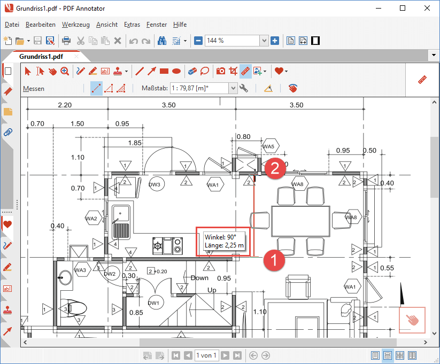
Task: Select the Eraser tool
Action: 192,71
